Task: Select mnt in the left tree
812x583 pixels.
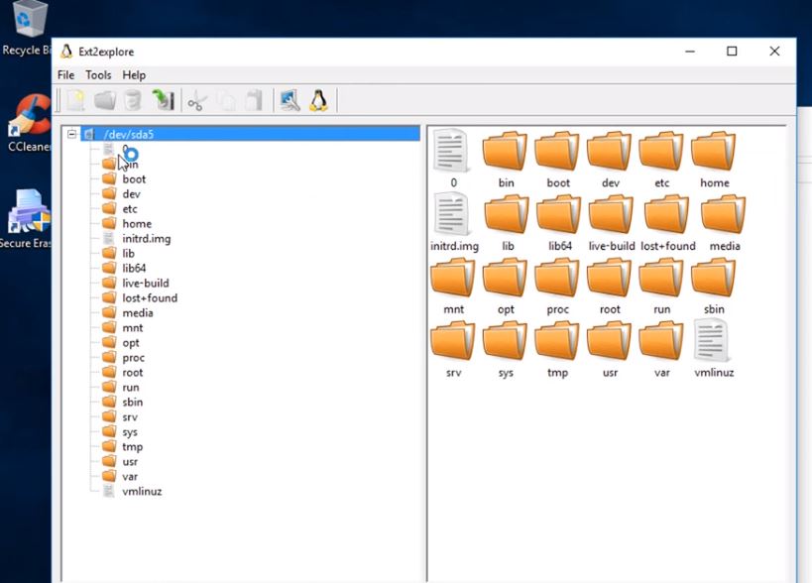Action: (133, 328)
